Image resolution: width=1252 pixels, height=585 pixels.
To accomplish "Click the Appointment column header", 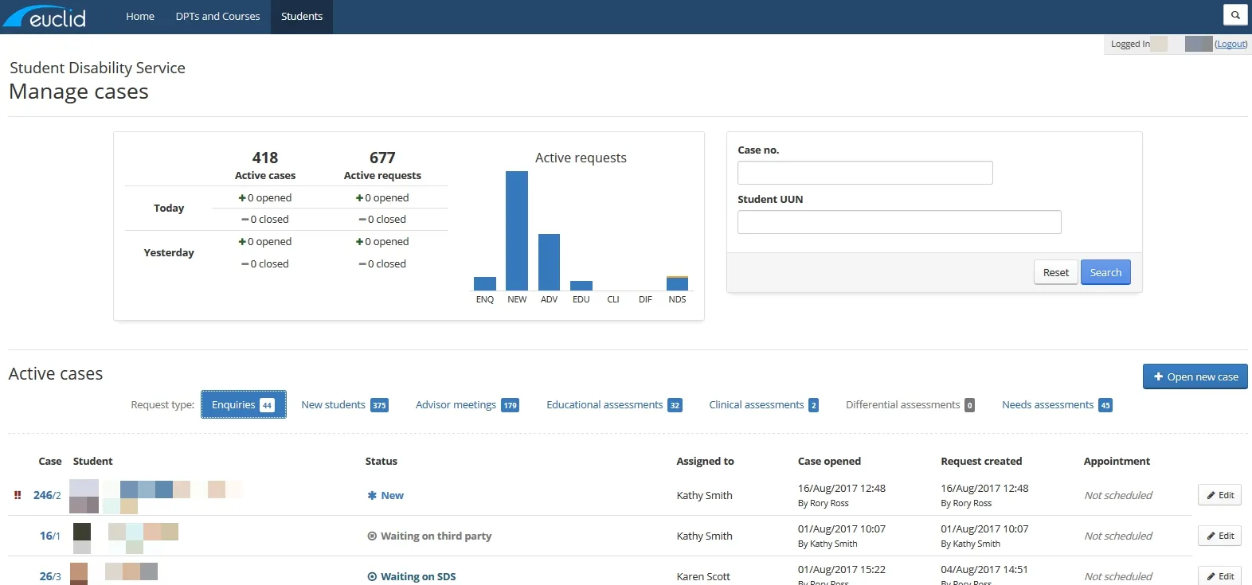I will click(x=1117, y=461).
